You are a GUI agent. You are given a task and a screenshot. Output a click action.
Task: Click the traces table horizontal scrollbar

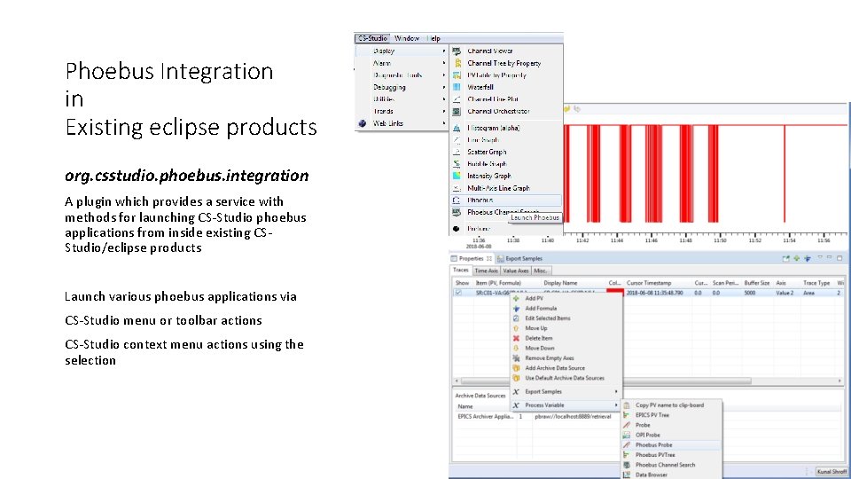(605, 381)
